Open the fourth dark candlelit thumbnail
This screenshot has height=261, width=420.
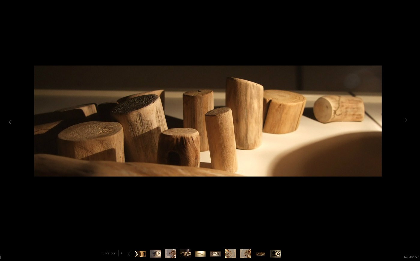click(185, 254)
